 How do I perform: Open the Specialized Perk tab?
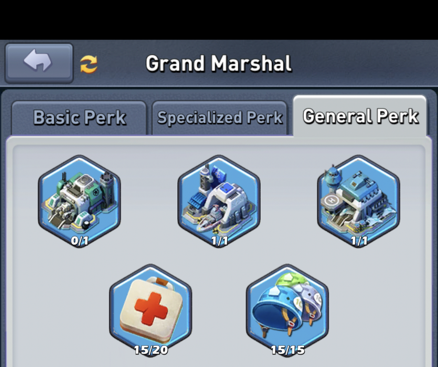click(x=220, y=118)
